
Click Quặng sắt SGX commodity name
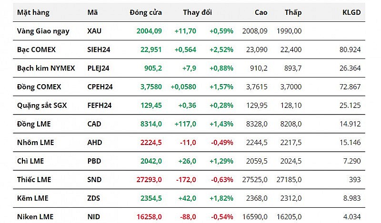click(x=41, y=105)
